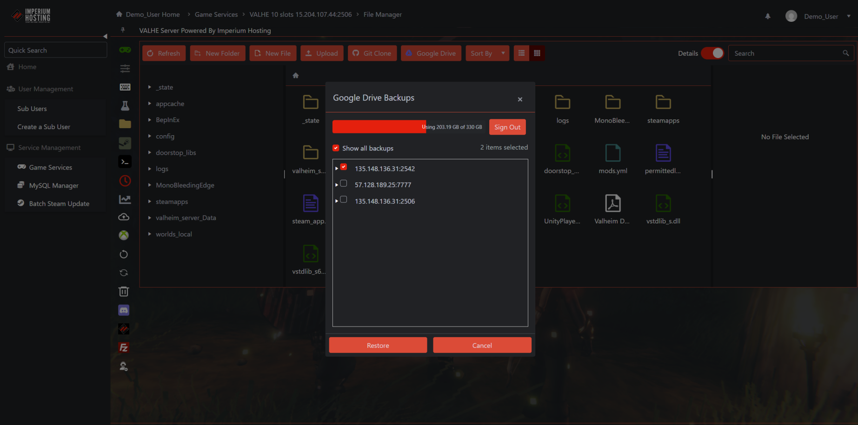Click the notification bell icon
858x425 pixels.
(x=768, y=16)
